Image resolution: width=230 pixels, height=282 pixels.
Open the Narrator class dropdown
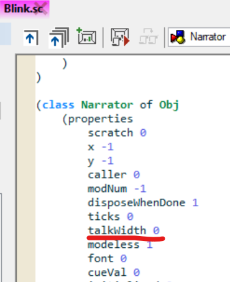pos(199,37)
